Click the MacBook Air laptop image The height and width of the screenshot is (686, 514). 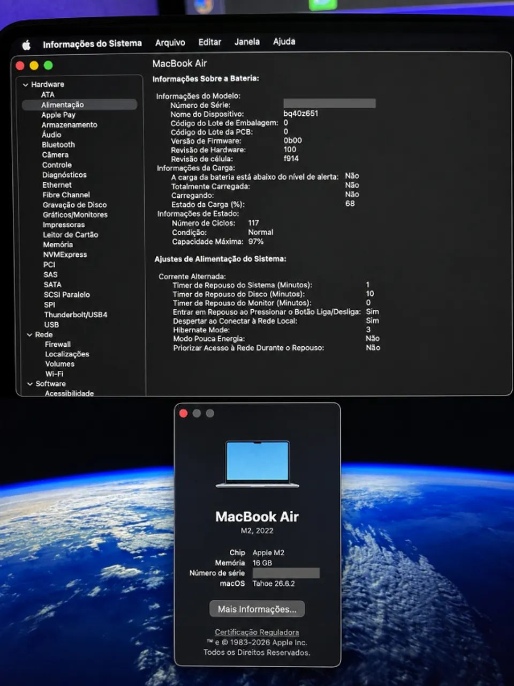pos(258,464)
